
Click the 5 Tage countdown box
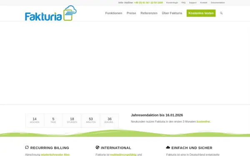(x=53, y=121)
